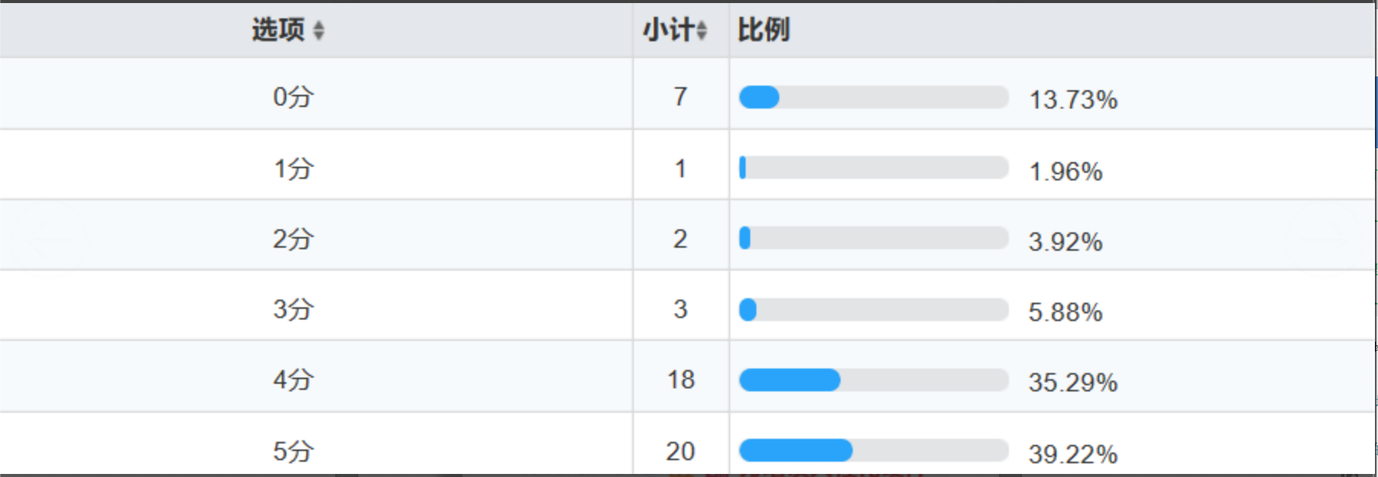
Task: Click the 35.29% progress bar
Action: click(x=873, y=380)
